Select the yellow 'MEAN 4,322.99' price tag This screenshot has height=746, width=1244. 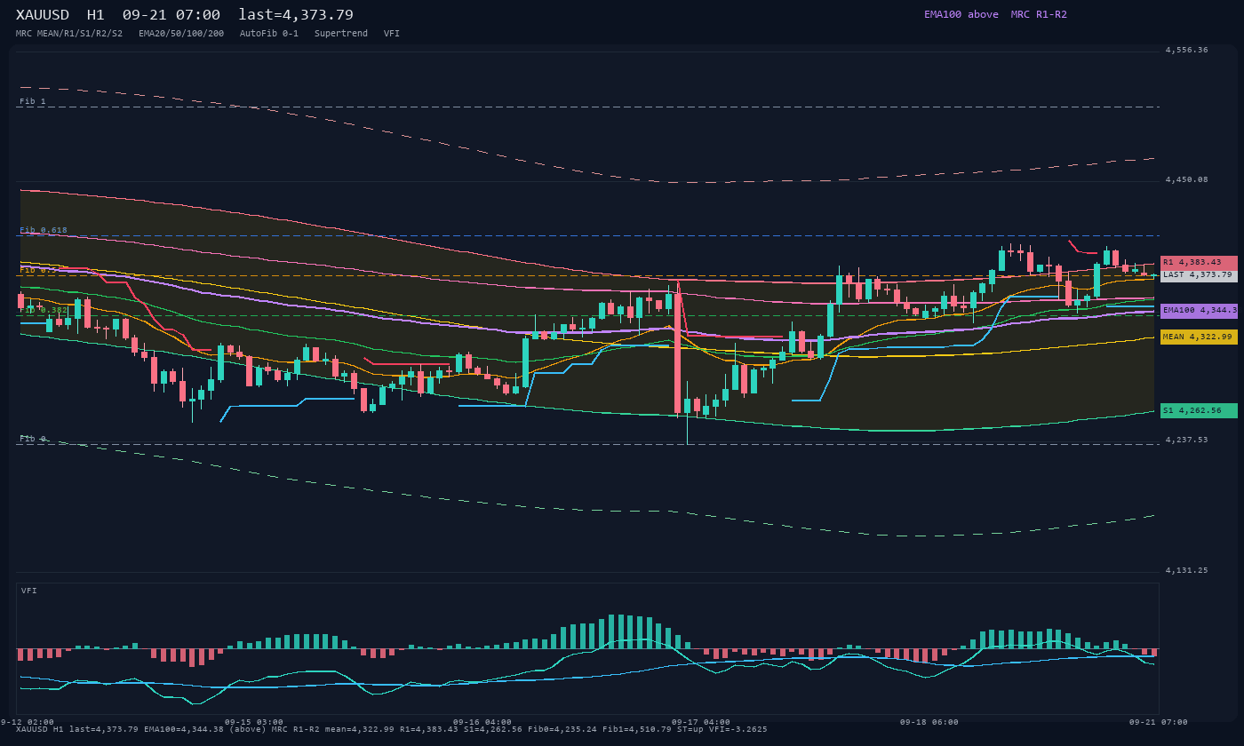(1199, 337)
